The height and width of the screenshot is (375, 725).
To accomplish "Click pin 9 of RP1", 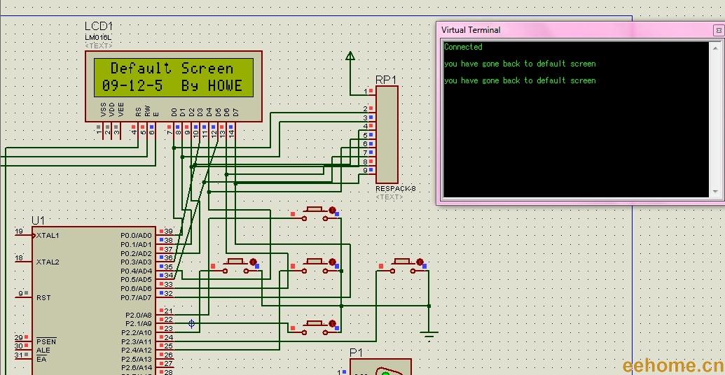I will [x=365, y=171].
